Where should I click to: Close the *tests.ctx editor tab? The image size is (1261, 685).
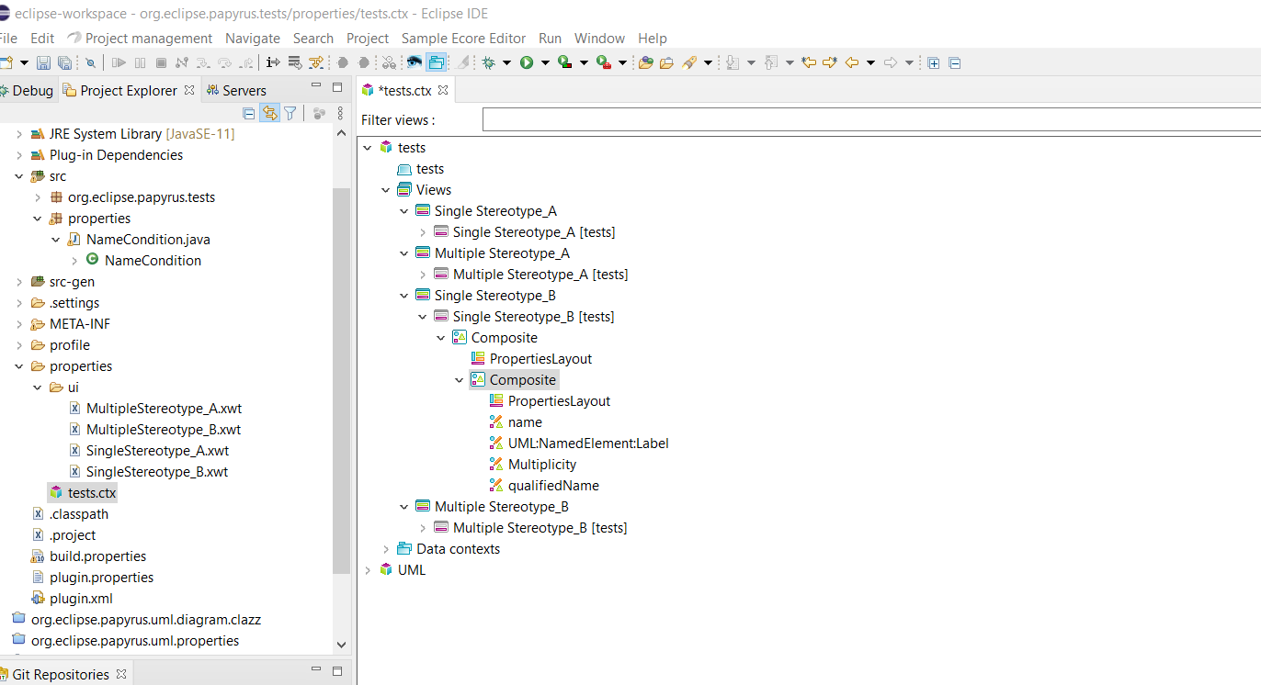click(442, 90)
